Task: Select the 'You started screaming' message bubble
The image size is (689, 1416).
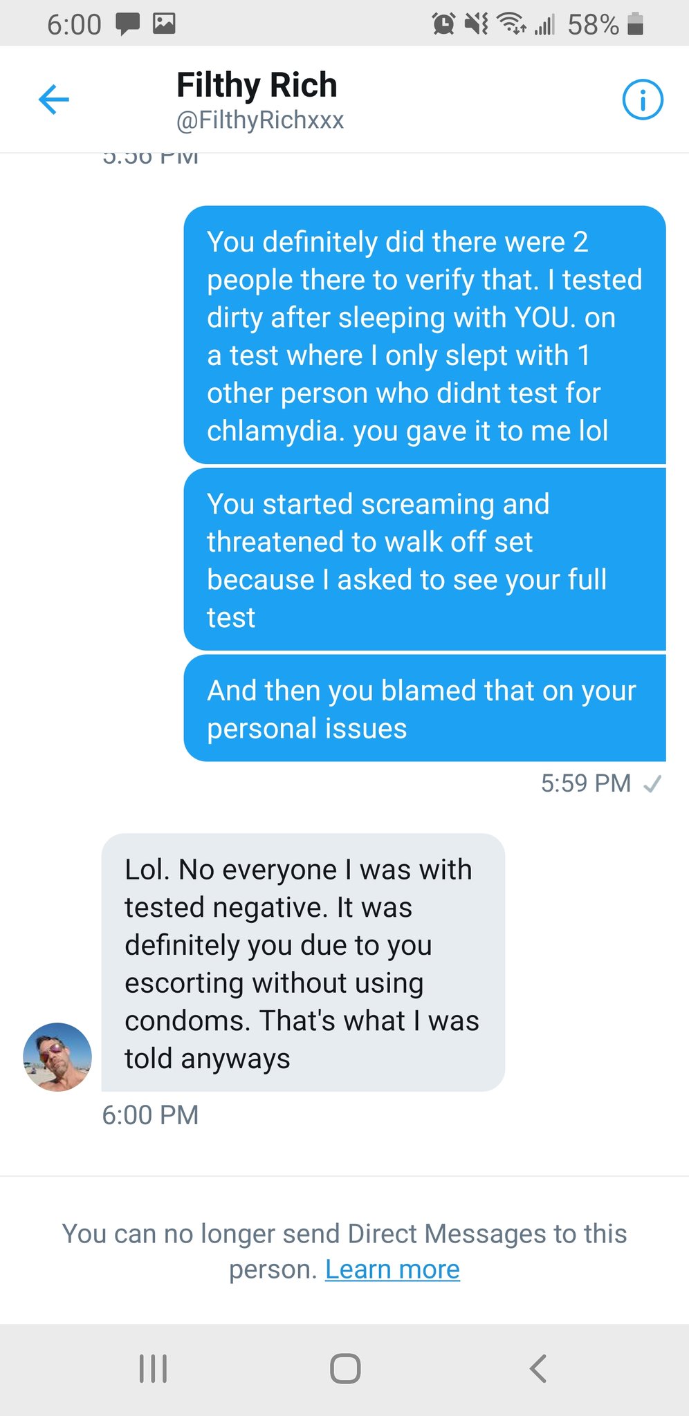Action: coord(424,560)
